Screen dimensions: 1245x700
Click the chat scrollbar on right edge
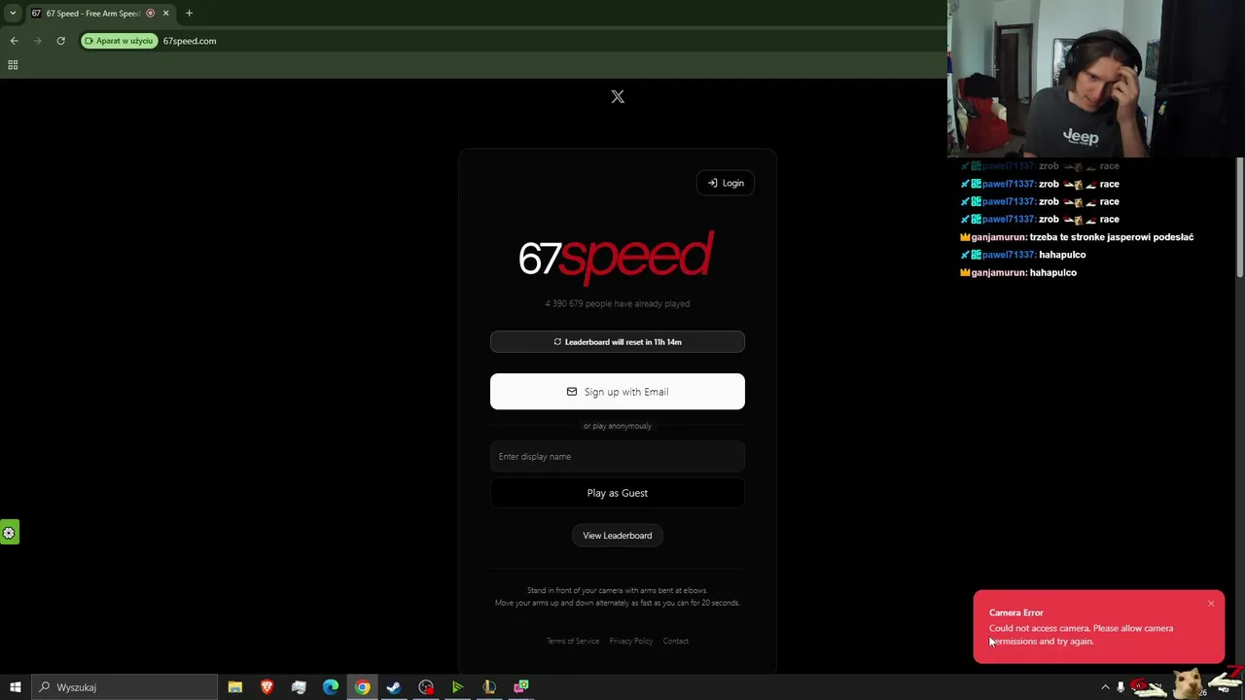coord(1240,216)
